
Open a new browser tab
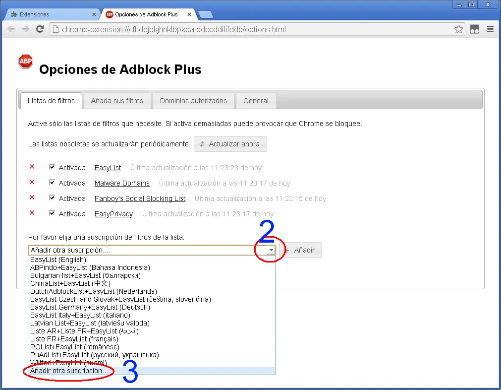(x=206, y=14)
